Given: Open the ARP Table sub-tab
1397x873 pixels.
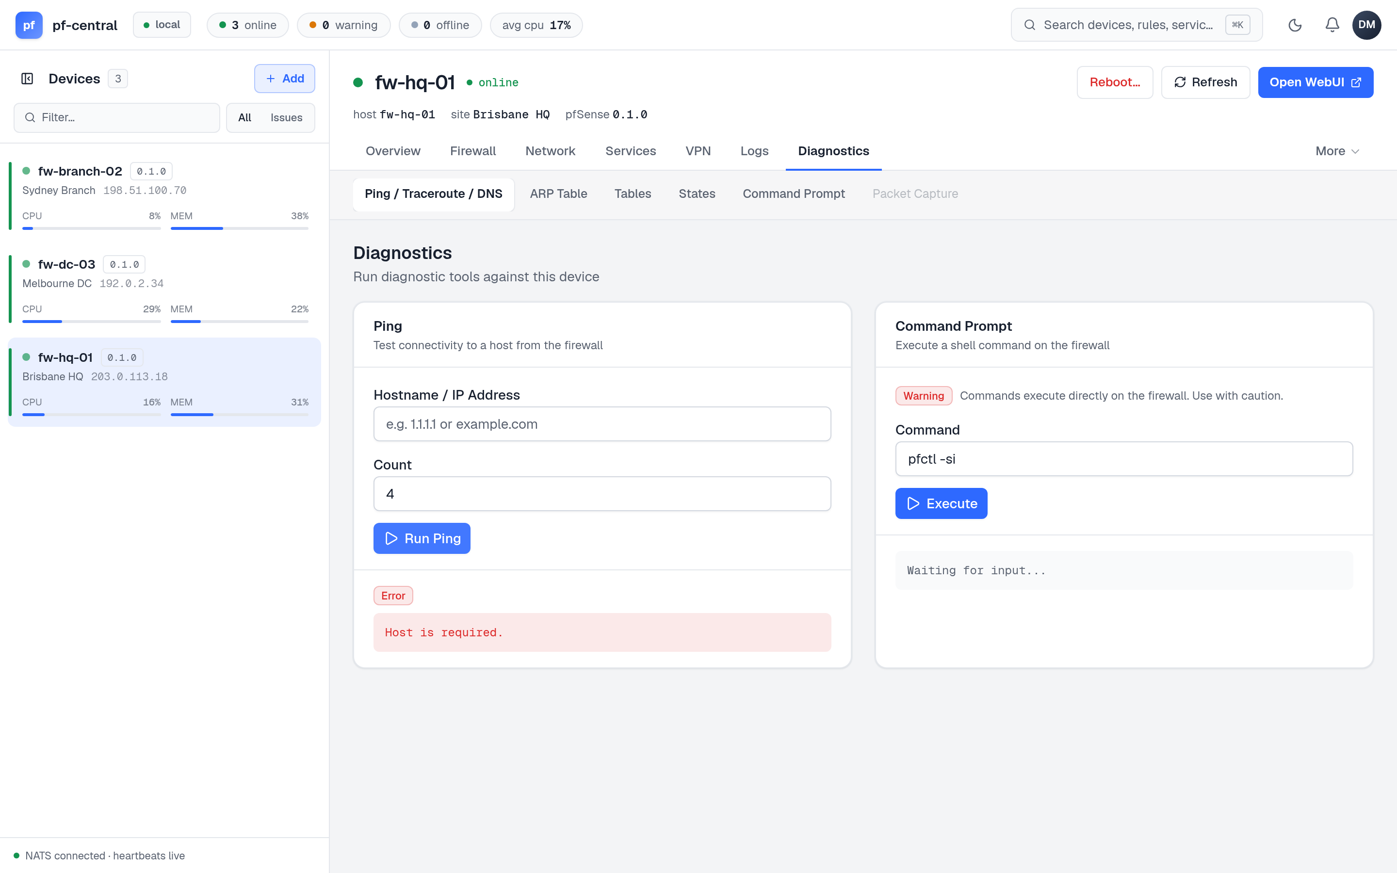Looking at the screenshot, I should (558, 194).
